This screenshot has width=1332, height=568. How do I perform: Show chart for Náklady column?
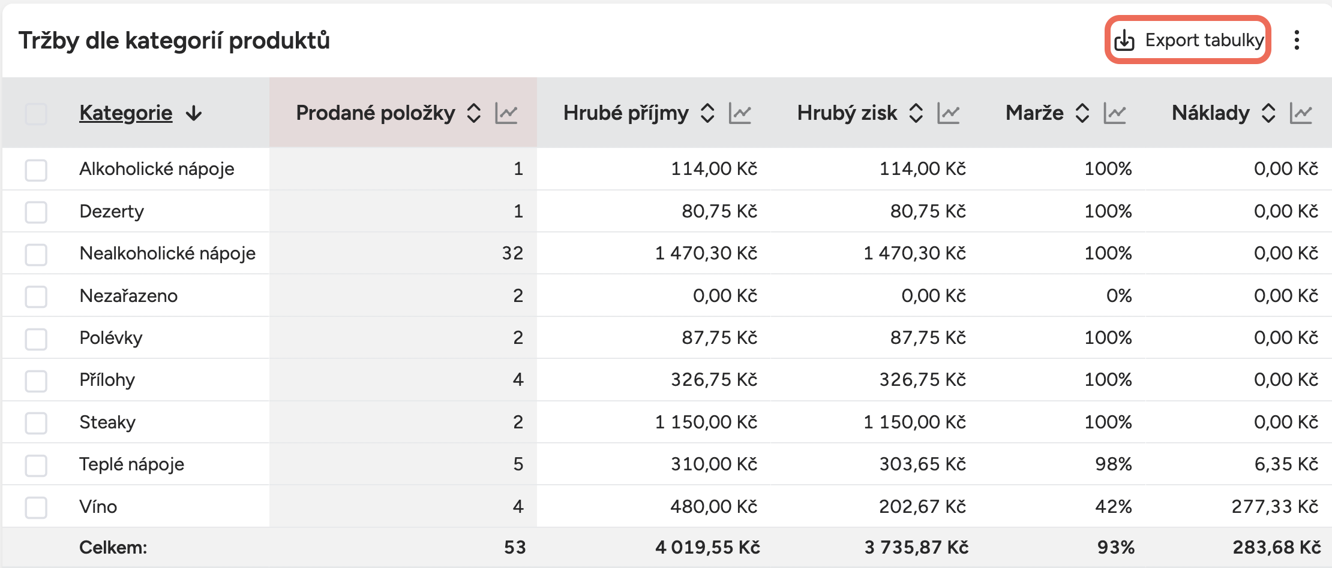[1301, 113]
